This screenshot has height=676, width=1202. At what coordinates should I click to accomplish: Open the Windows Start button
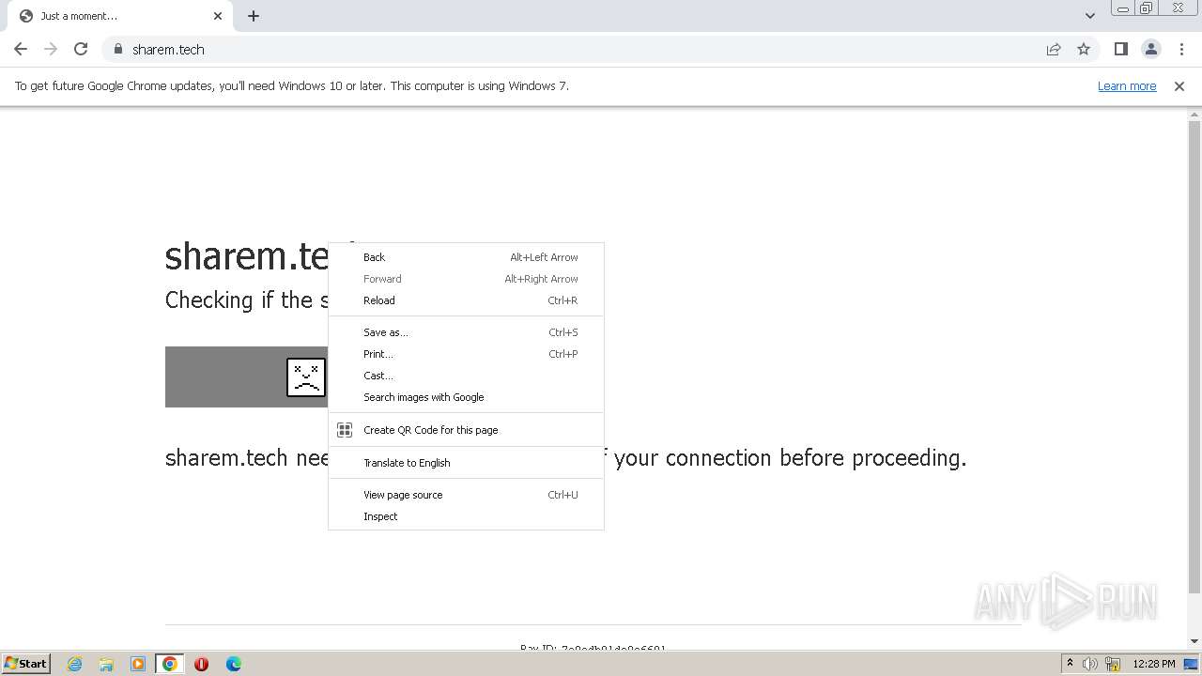click(25, 663)
